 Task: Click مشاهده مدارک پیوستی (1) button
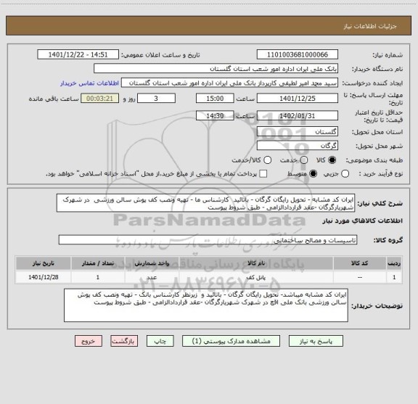click(231, 341)
